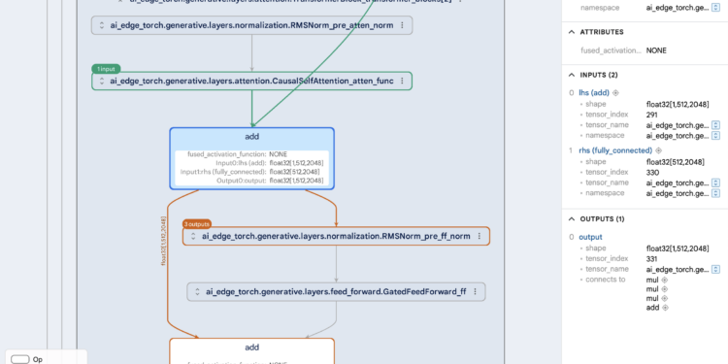Image resolution: width=728 pixels, height=364 pixels.
Task: Locate the rhs (fully_connected) source node
Action: (658, 150)
